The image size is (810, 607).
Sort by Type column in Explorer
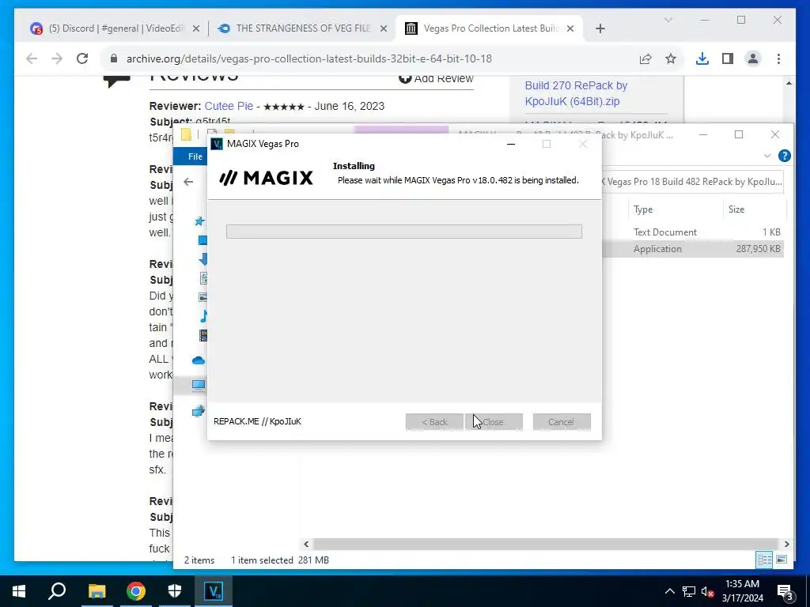click(x=643, y=209)
